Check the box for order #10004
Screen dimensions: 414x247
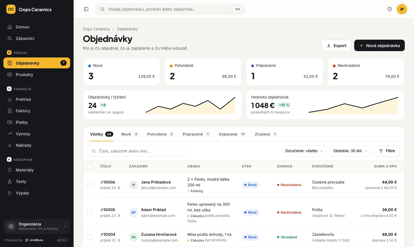tap(90, 237)
